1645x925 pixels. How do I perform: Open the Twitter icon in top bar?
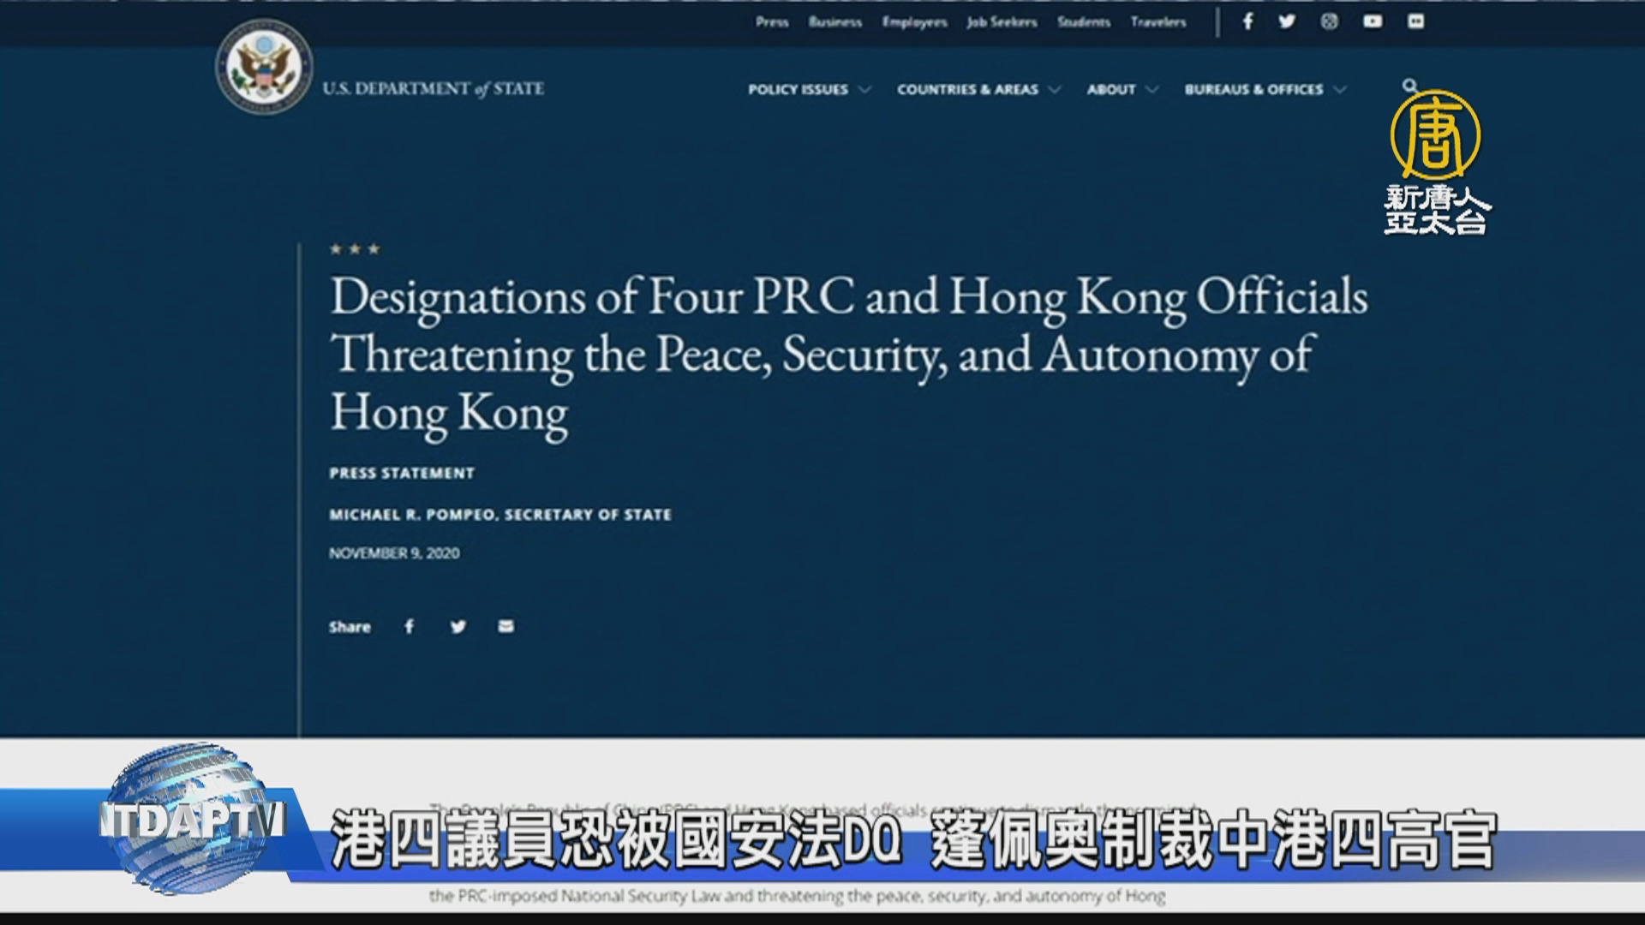click(1287, 21)
